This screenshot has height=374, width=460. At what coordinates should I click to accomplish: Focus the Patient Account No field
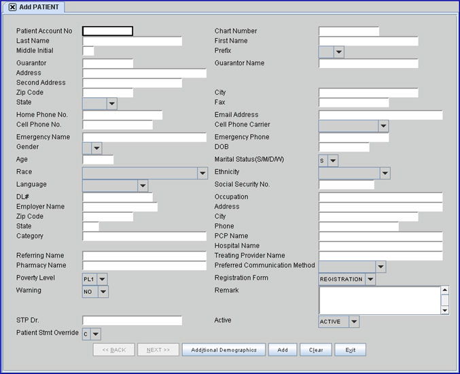pos(107,31)
